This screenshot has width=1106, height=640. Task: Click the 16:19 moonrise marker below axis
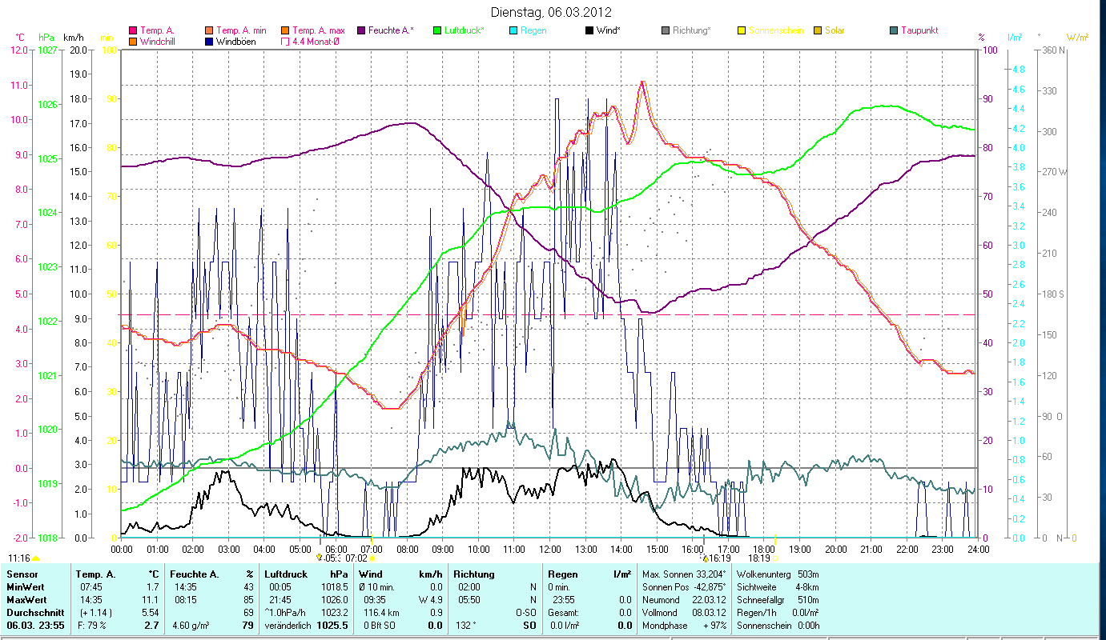click(719, 558)
